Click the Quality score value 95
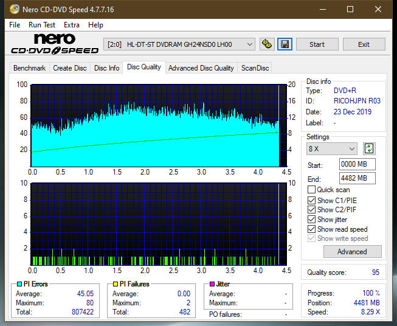397x326 pixels. tap(376, 272)
